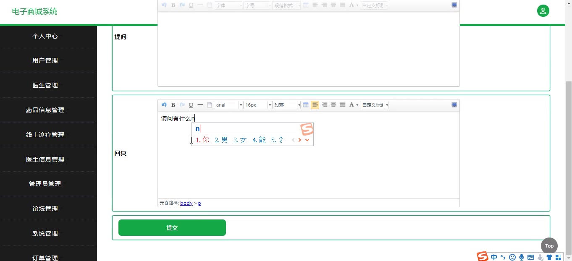The height and width of the screenshot is (261, 572).
Task: Fullscreen icon in the 提问 editor toolbar
Action: 454,5
